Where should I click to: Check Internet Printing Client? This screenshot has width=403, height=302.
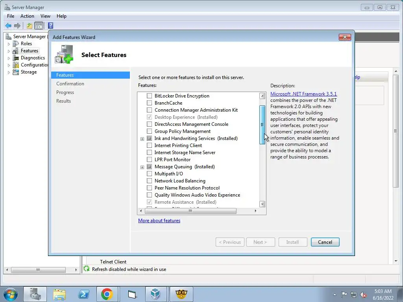(x=149, y=145)
